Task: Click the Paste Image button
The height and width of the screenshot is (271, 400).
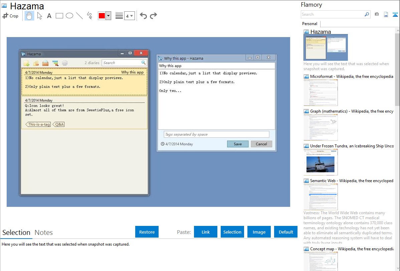Action: pyautogui.click(x=259, y=232)
